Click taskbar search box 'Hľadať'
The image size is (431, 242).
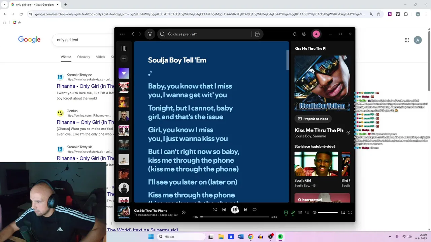point(181,237)
